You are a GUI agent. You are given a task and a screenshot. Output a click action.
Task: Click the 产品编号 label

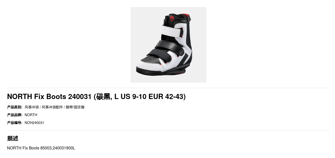(15, 123)
